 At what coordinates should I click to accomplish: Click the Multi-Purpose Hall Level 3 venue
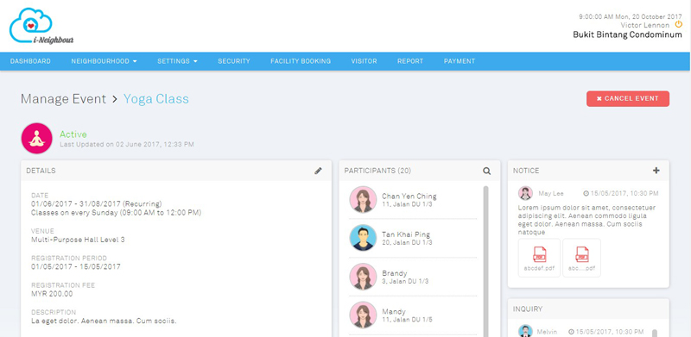(78, 240)
